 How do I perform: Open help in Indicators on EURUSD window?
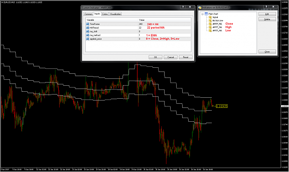[x=266, y=7]
